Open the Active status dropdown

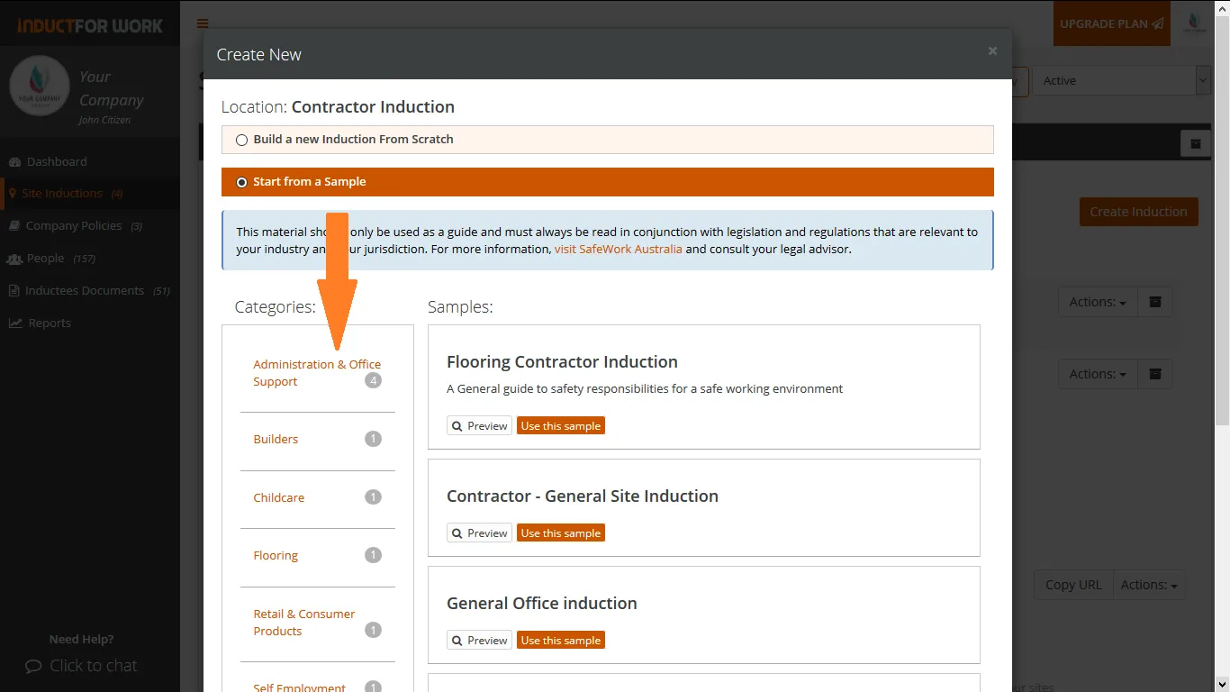click(1120, 81)
